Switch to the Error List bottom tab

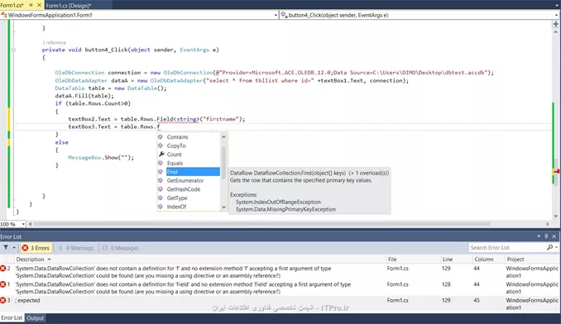click(x=12, y=318)
